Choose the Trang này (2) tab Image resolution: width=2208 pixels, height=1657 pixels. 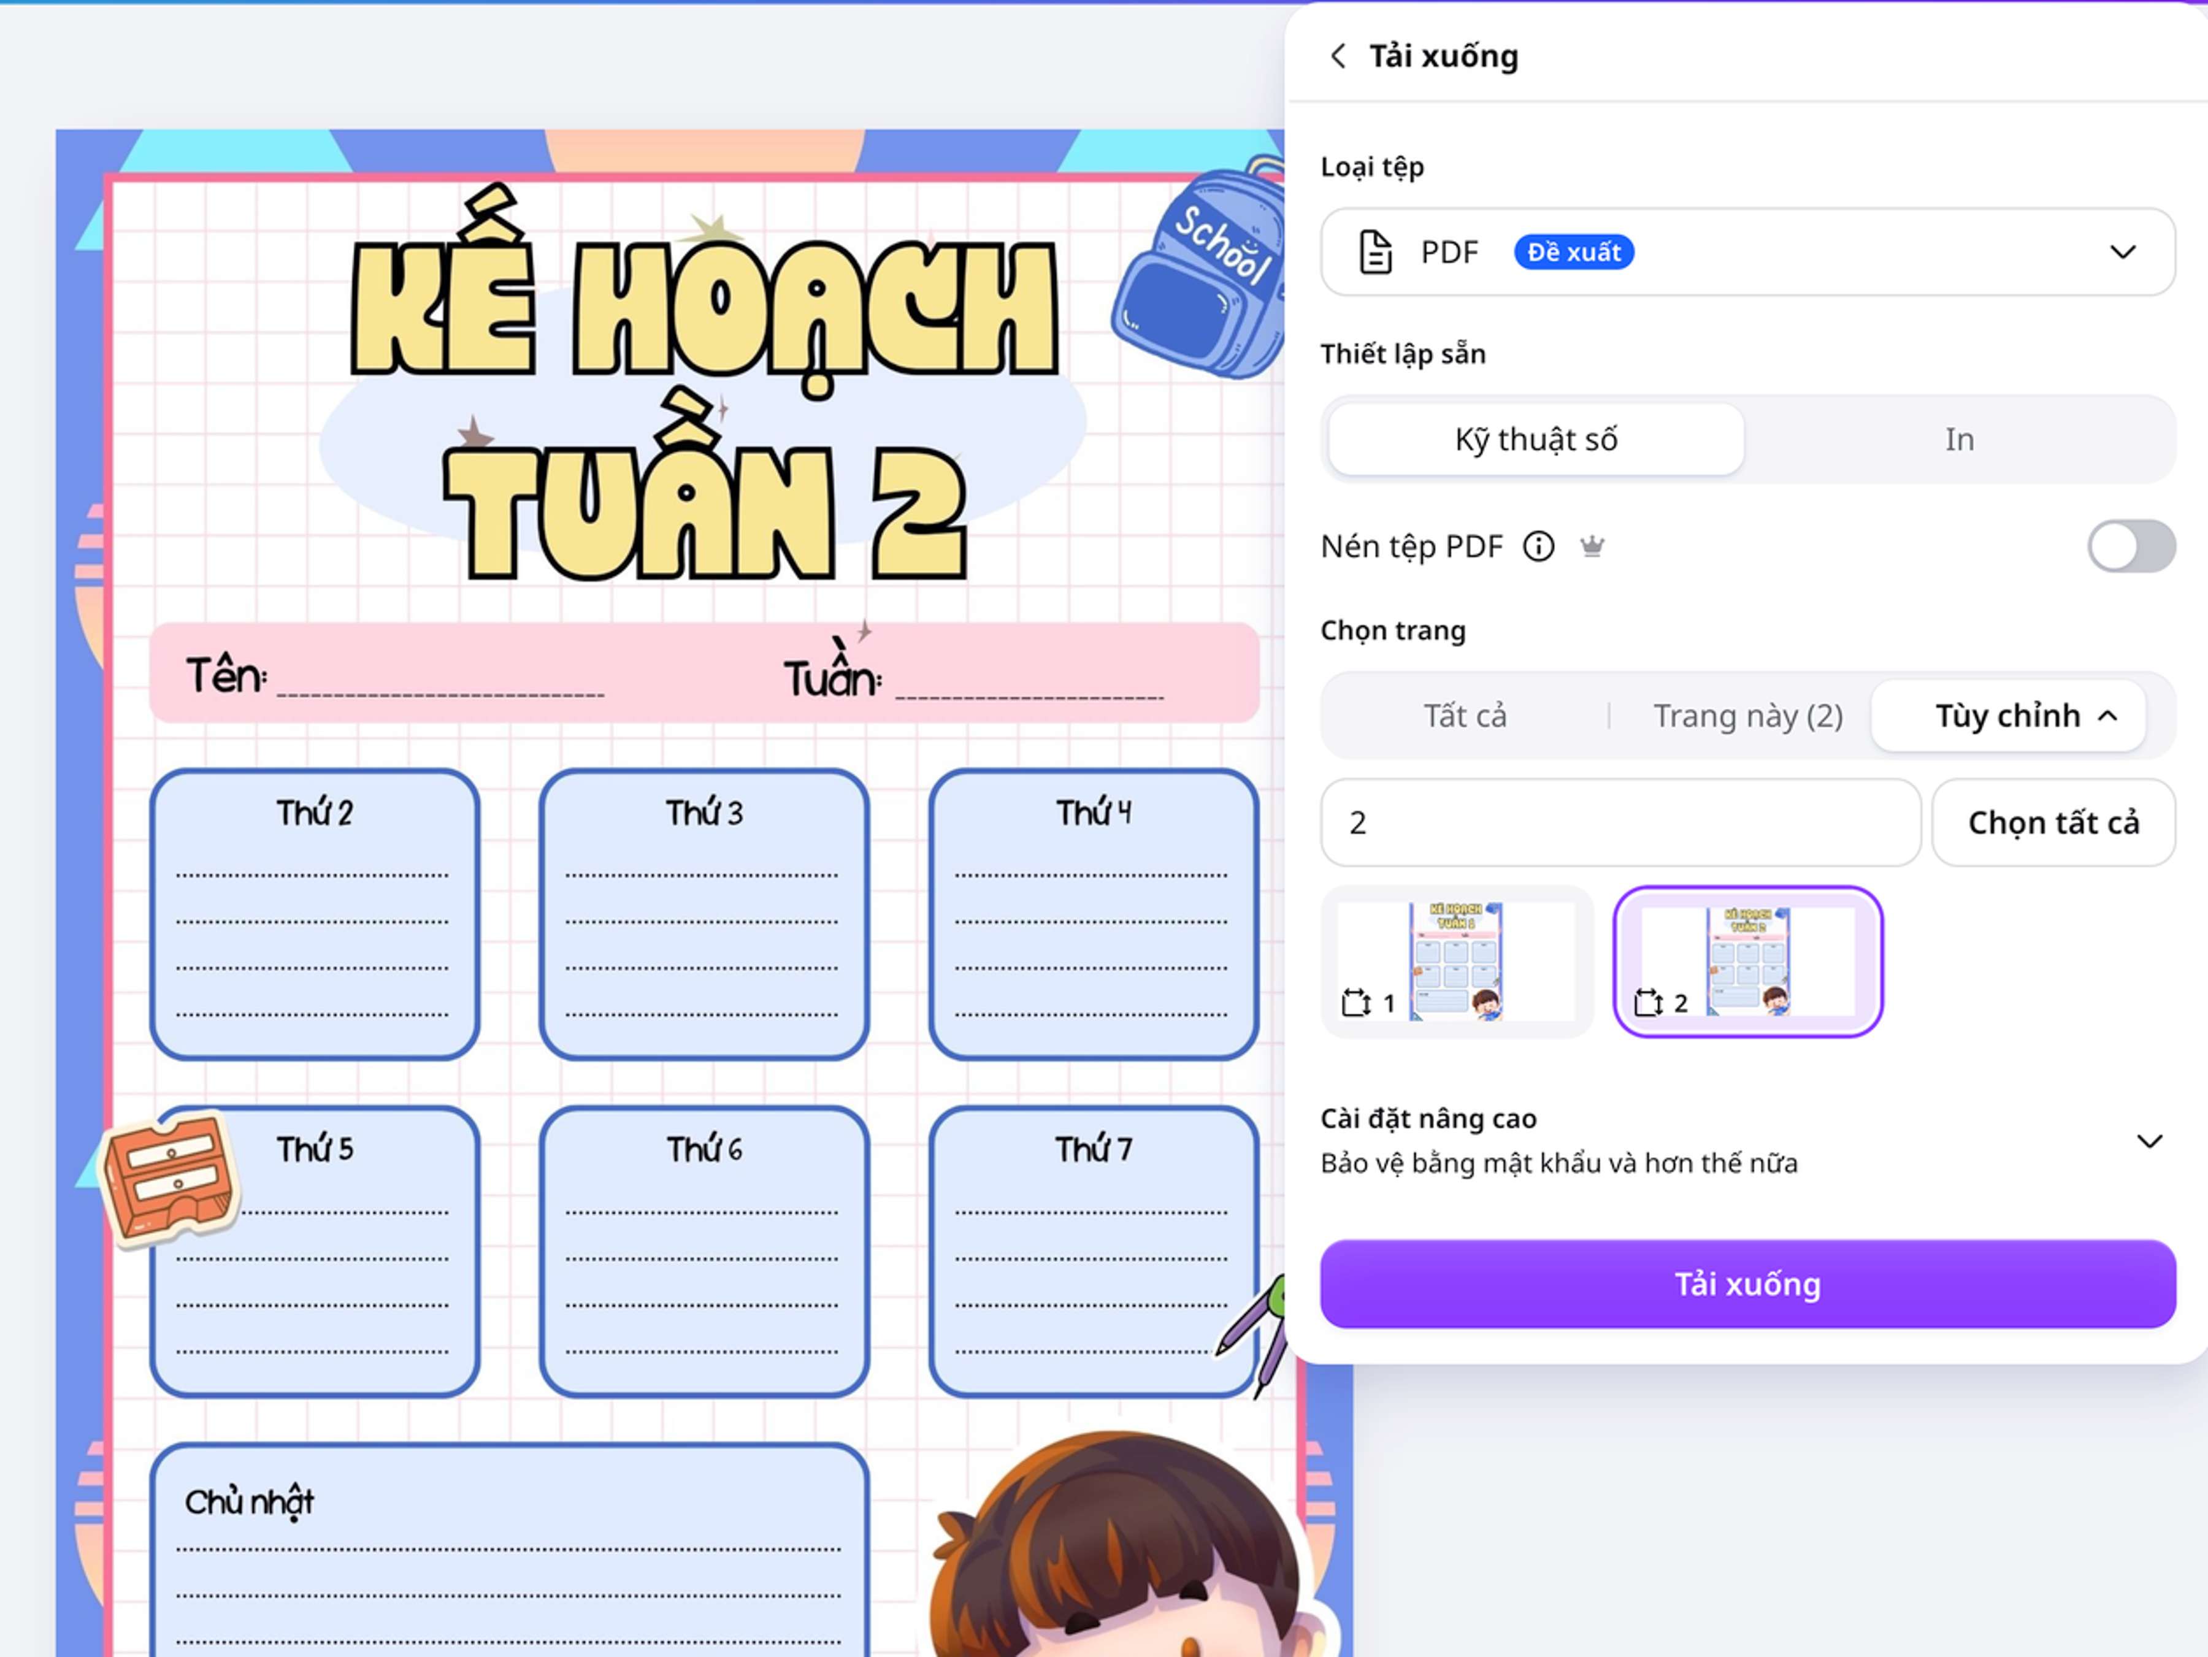tap(1748, 716)
